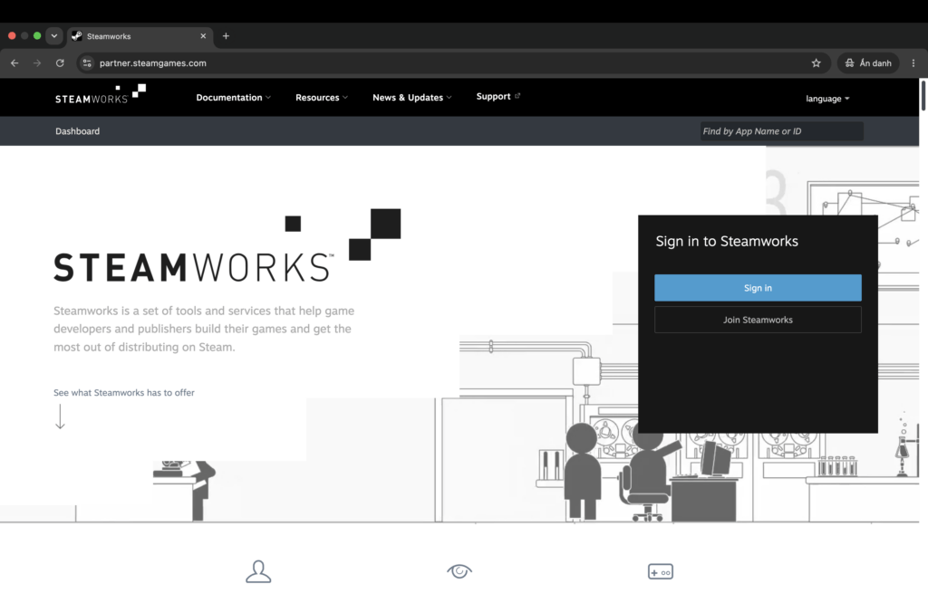Bookmark this page with the star icon

(817, 63)
